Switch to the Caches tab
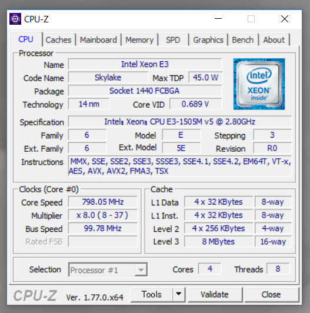This screenshot has width=310, height=313. point(58,40)
